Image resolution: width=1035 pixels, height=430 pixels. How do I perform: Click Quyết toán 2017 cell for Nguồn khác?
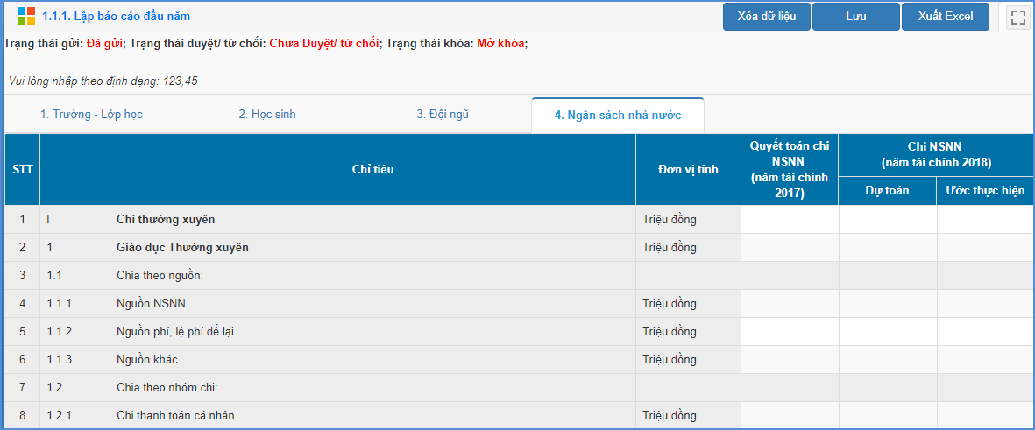tap(790, 360)
